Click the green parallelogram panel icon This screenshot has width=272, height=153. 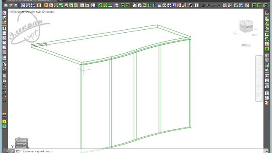point(61,6)
